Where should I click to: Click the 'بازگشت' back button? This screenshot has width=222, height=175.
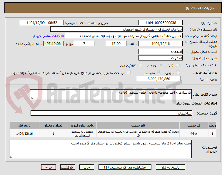pos(68,167)
